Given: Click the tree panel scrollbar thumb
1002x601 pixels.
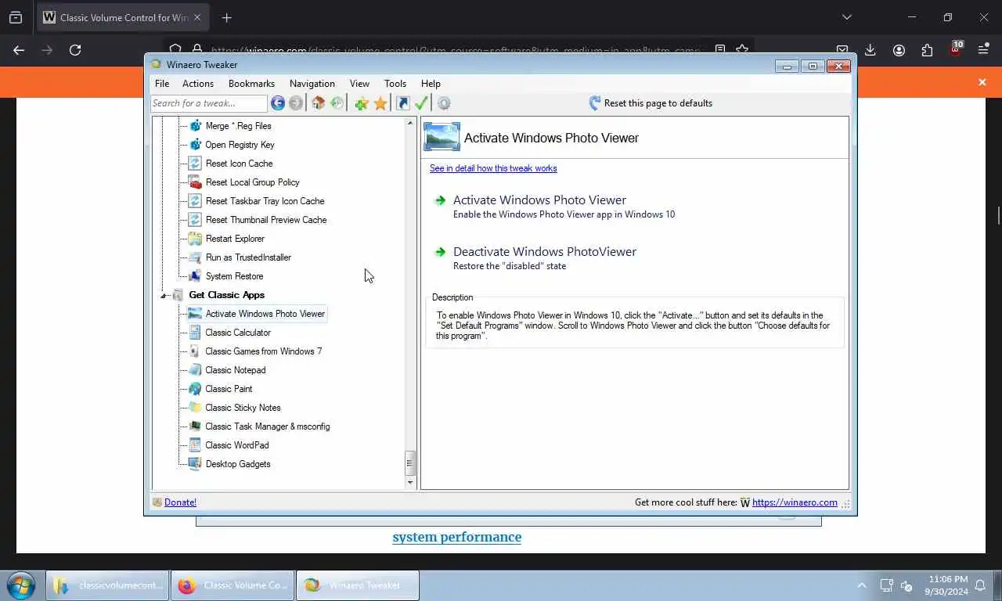Looking at the screenshot, I should [409, 463].
